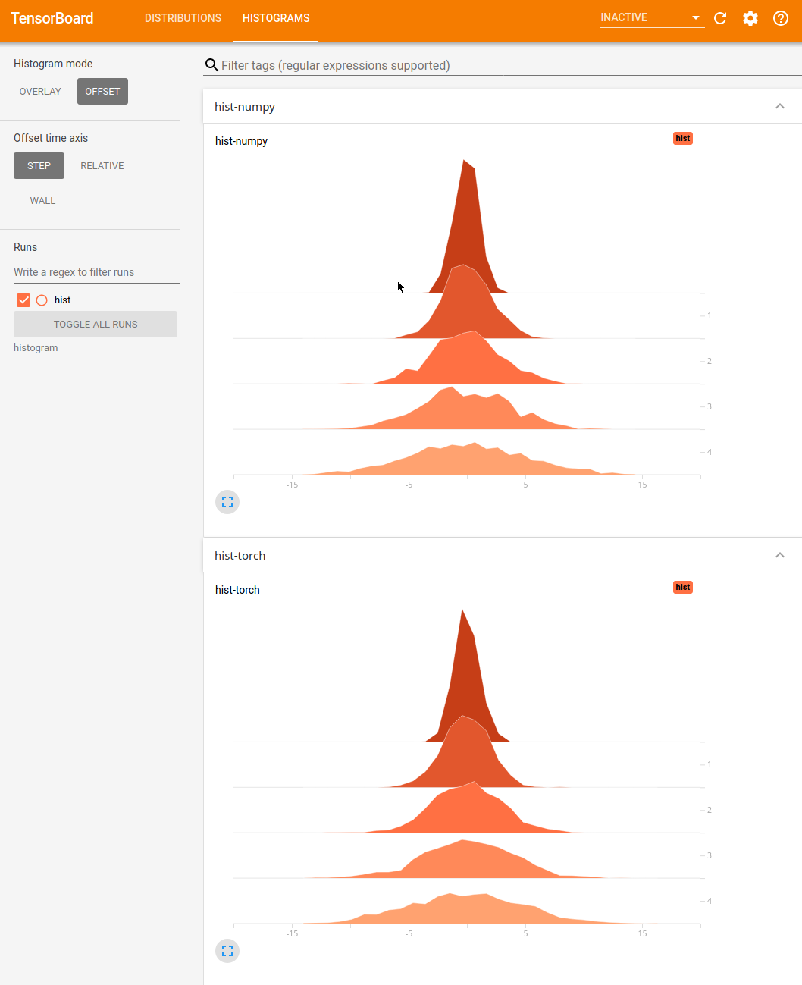Image resolution: width=802 pixels, height=985 pixels.
Task: Uncheck the hist run checkbox
Action: tap(23, 300)
